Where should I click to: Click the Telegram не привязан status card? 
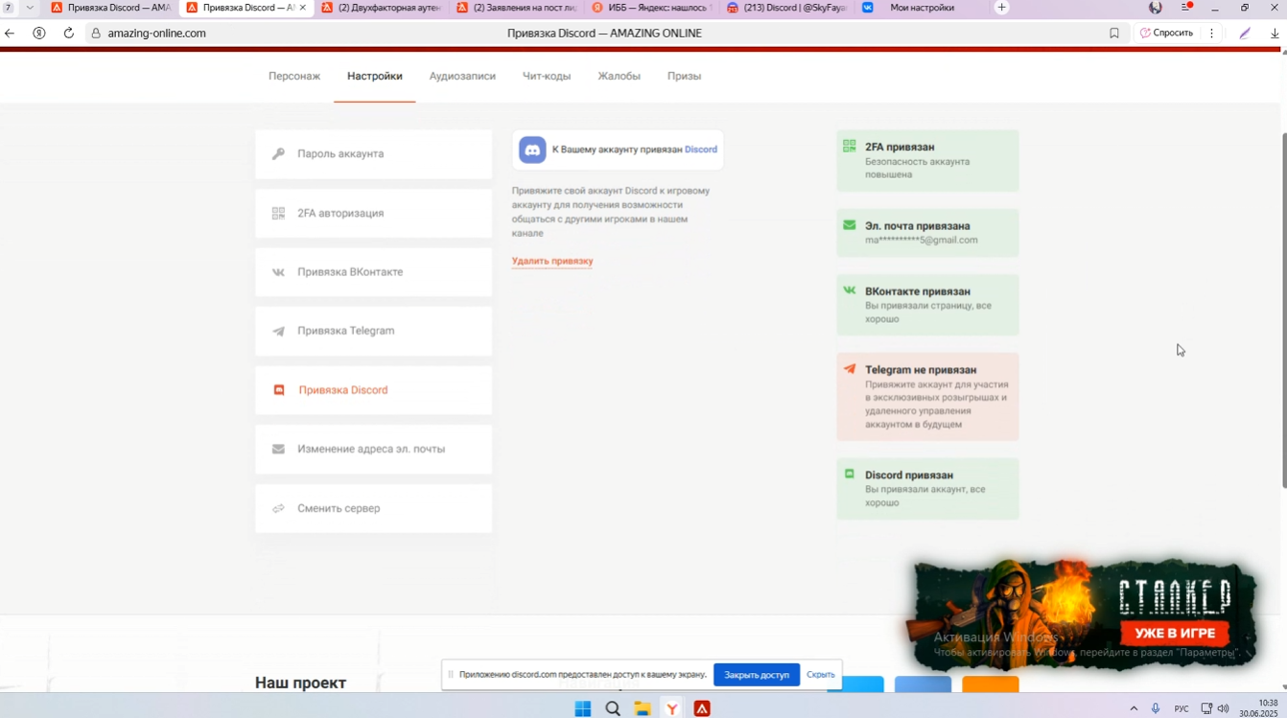pyautogui.click(x=927, y=396)
